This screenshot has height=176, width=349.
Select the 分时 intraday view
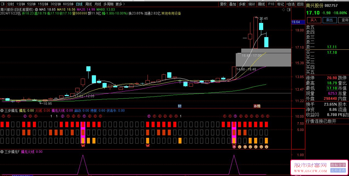10,4
